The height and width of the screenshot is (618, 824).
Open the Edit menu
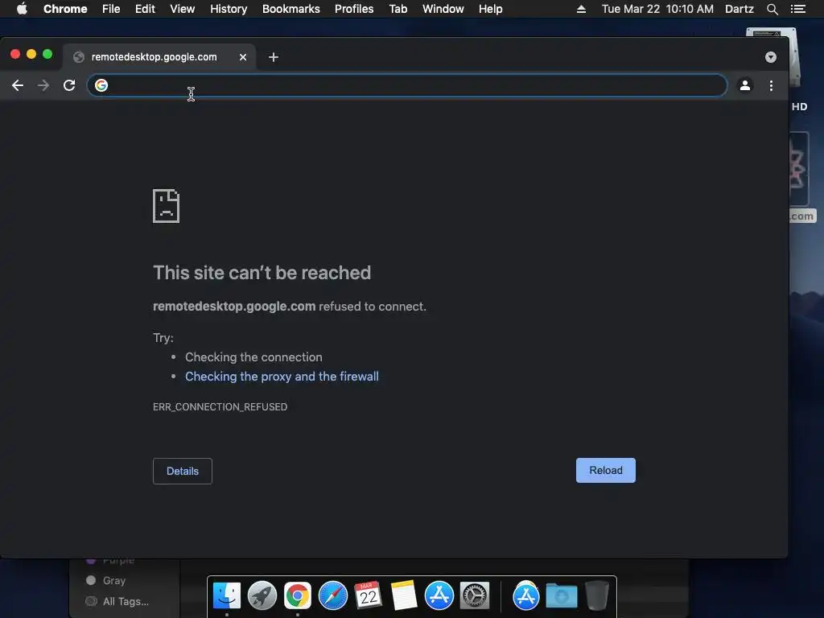[145, 9]
